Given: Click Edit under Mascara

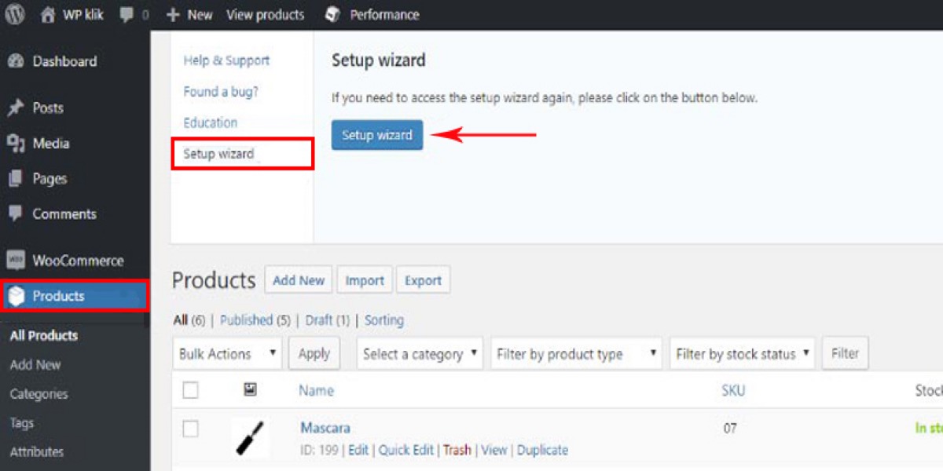Looking at the screenshot, I should (x=358, y=450).
